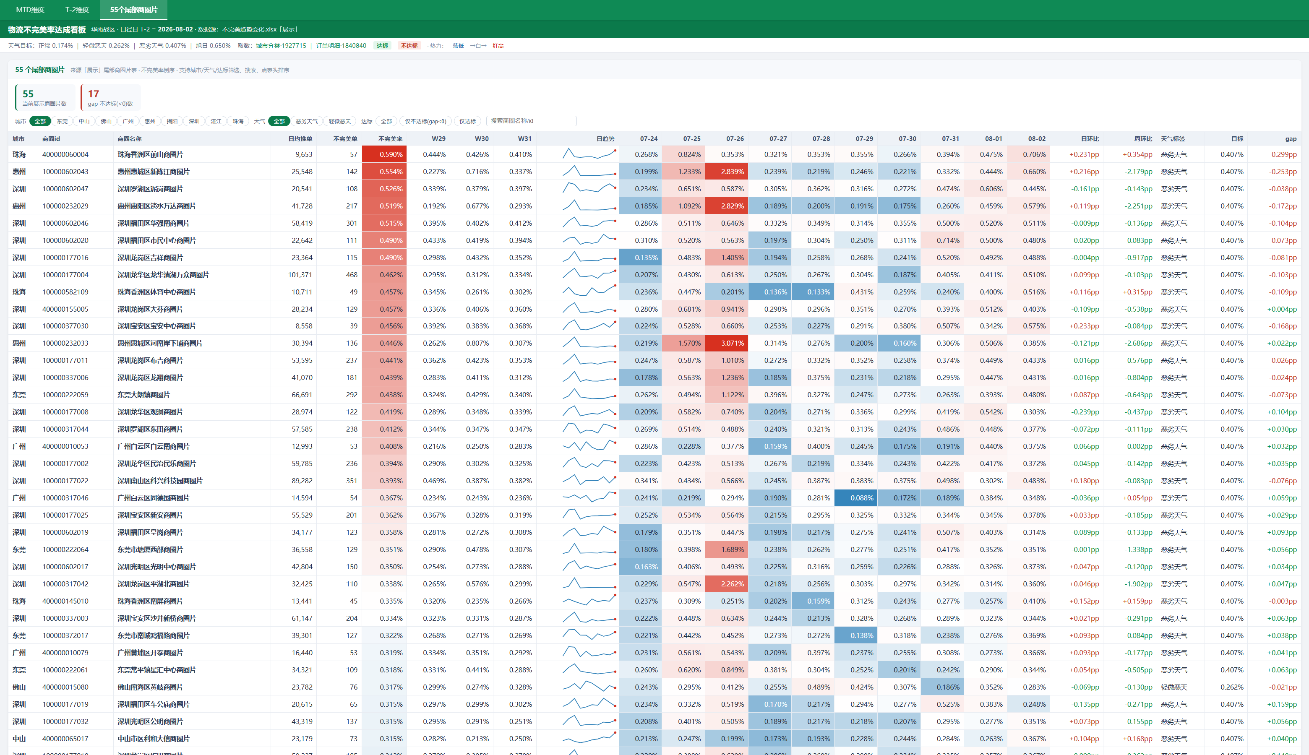Click gap value -0.299pp

pyautogui.click(x=1283, y=154)
